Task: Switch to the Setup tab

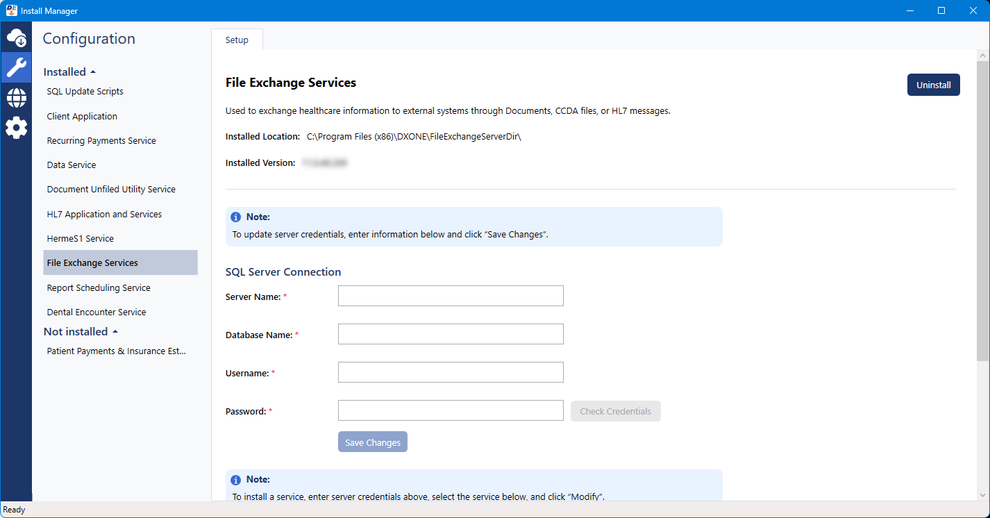Action: click(x=237, y=40)
